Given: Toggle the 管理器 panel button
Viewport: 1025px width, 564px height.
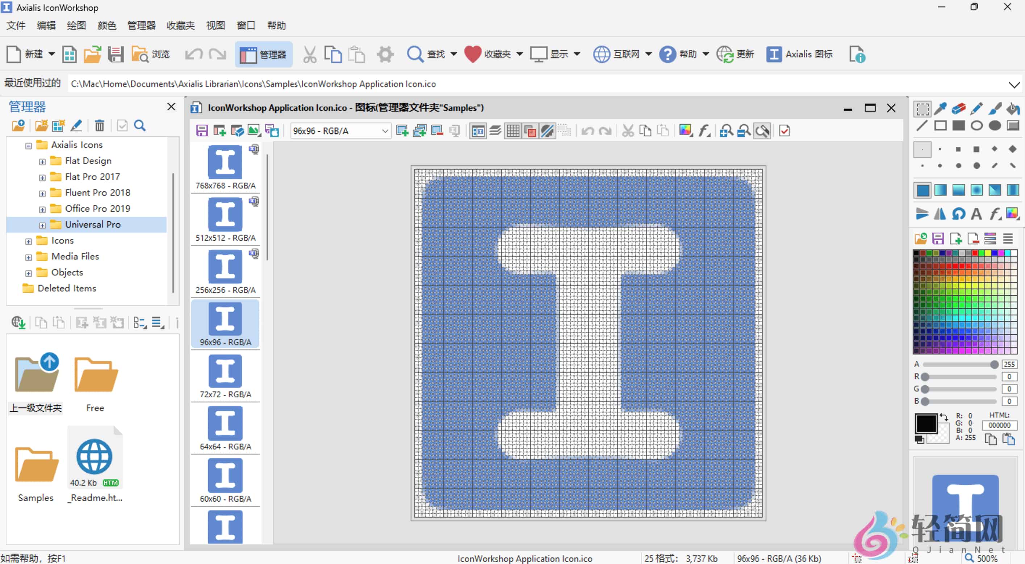Looking at the screenshot, I should pyautogui.click(x=263, y=54).
